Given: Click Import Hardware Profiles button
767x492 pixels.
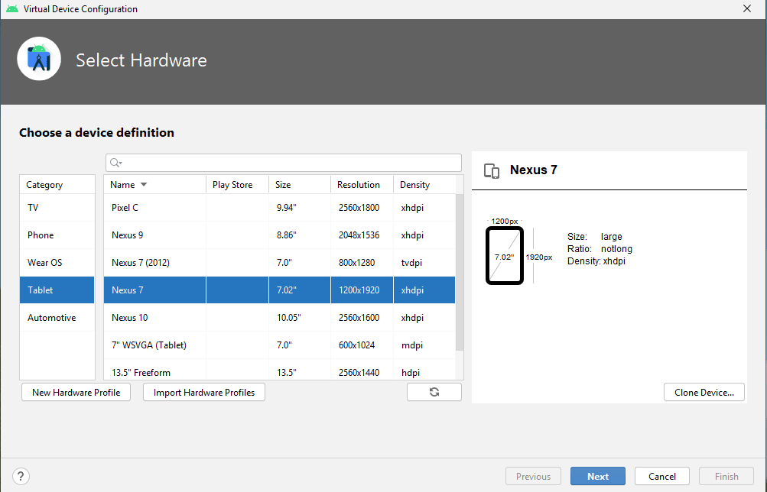Looking at the screenshot, I should tap(204, 392).
